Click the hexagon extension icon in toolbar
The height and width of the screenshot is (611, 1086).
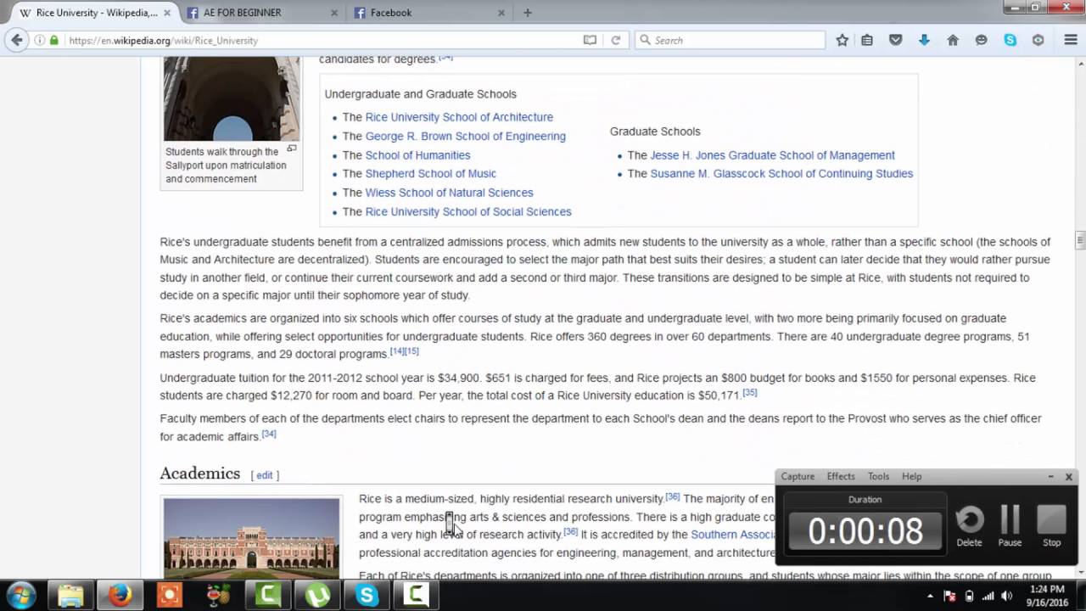[1038, 40]
